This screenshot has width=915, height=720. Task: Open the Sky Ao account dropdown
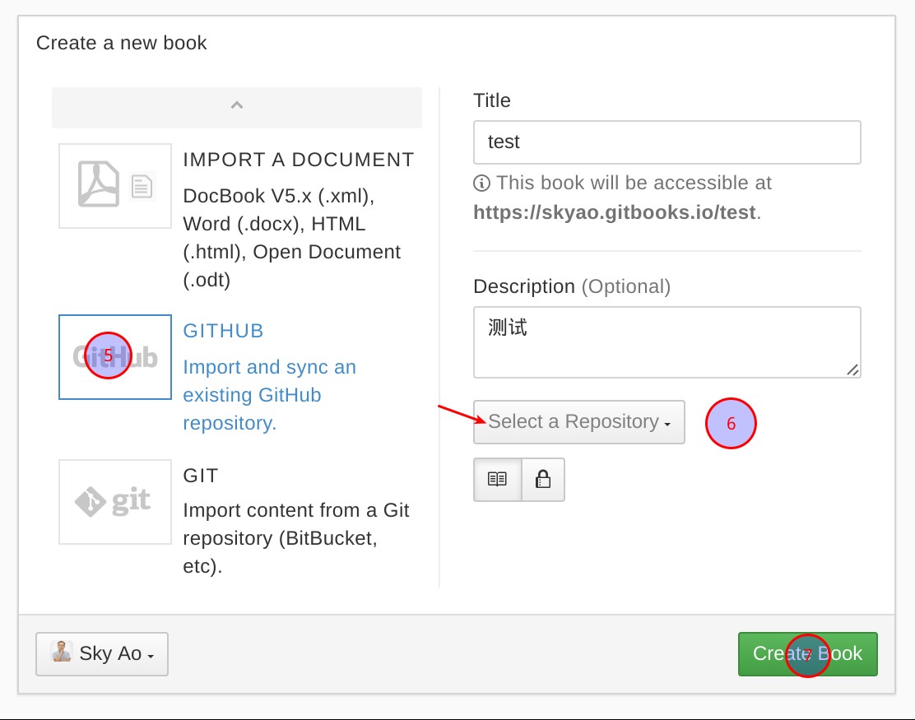(x=102, y=653)
